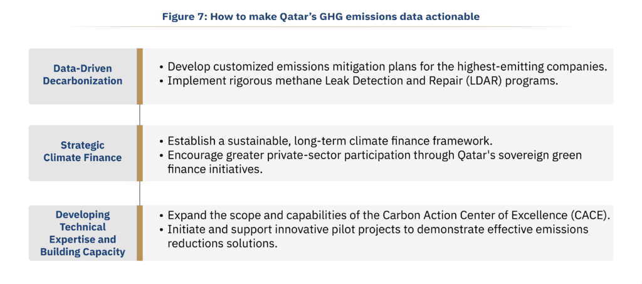Image resolution: width=642 pixels, height=284 pixels.
Task: Click the gold bar beside Data-Driven Decarbonization
Action: click(140, 76)
